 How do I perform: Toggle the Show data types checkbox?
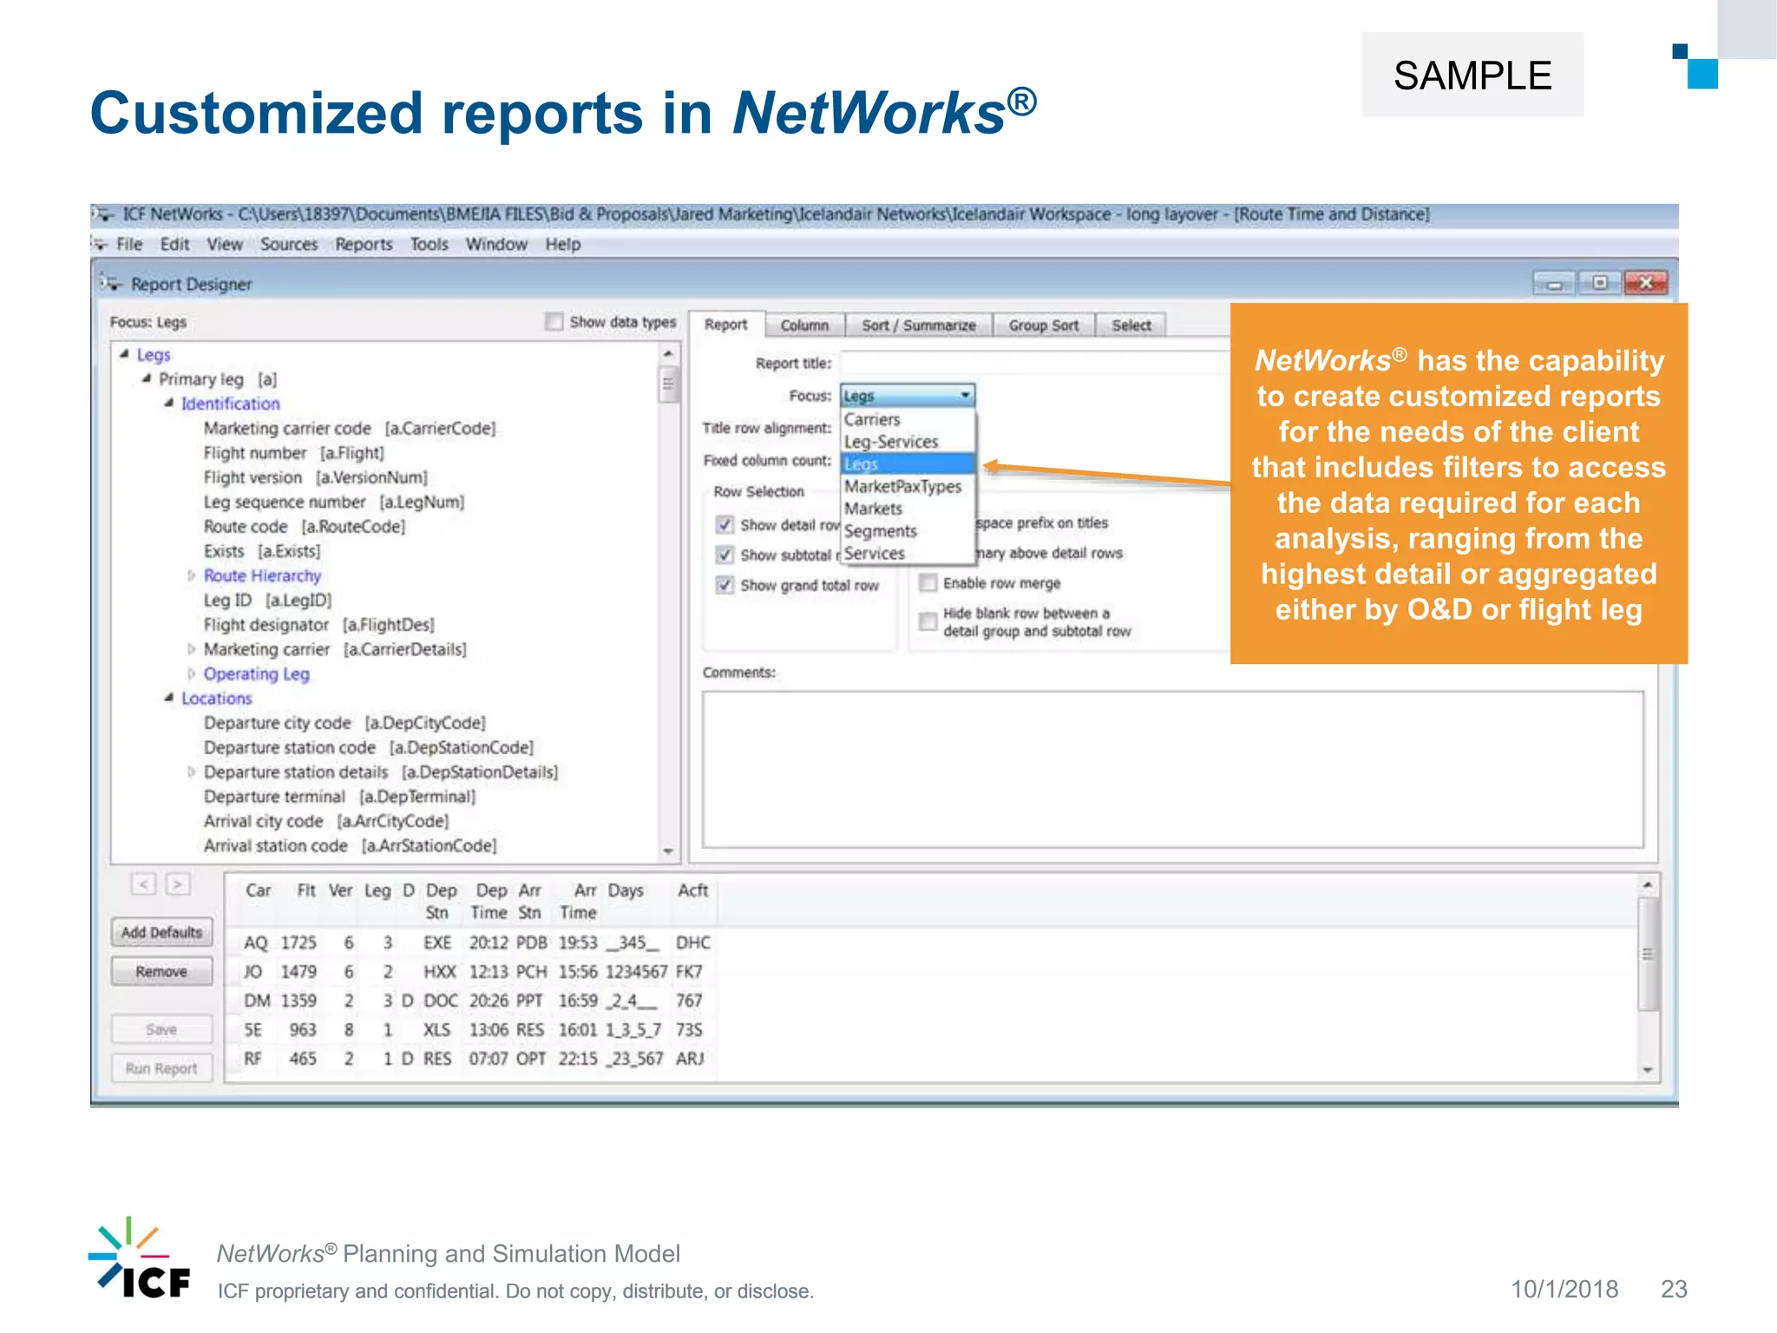coord(554,322)
